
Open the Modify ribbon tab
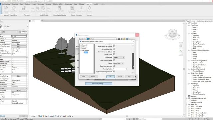[96, 4]
